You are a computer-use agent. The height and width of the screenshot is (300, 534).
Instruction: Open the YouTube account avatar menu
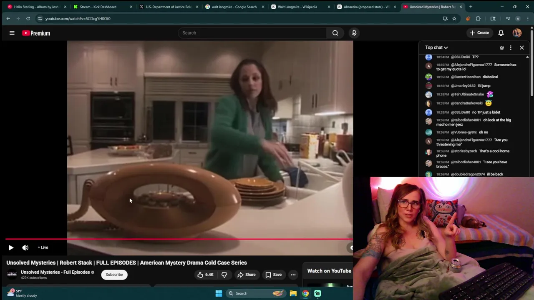click(517, 33)
